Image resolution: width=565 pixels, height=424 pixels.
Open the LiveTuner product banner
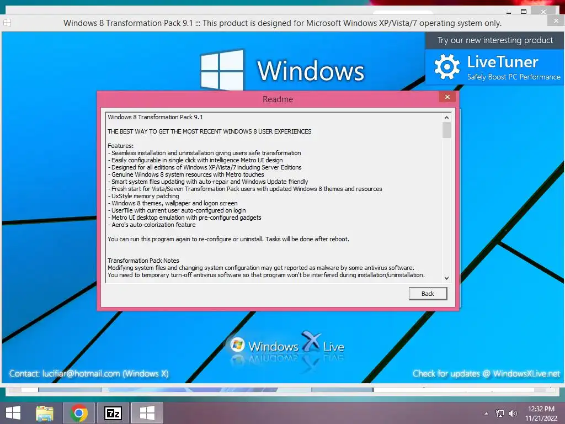coord(494,67)
